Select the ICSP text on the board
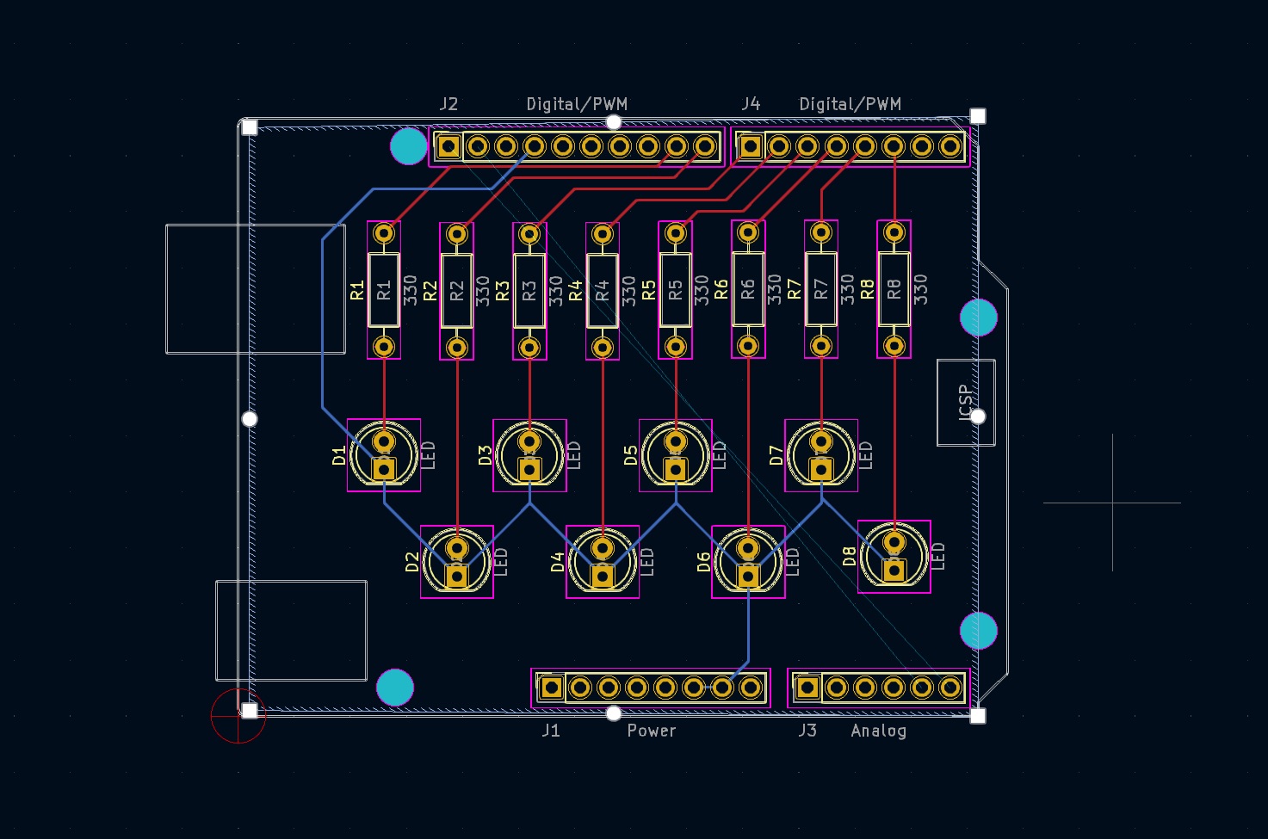The width and height of the screenshot is (1268, 839). click(x=966, y=402)
